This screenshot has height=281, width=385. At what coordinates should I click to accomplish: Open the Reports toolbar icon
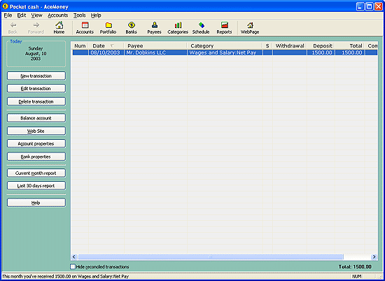(225, 25)
